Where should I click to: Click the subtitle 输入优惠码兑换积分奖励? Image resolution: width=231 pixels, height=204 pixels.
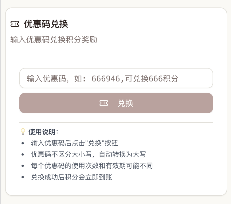pos(54,40)
